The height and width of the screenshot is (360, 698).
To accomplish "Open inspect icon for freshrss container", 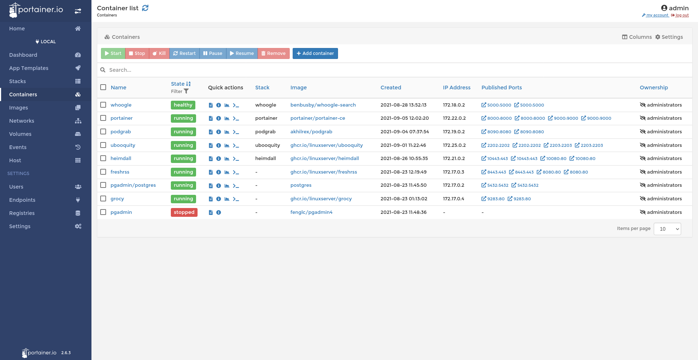I will pos(218,172).
